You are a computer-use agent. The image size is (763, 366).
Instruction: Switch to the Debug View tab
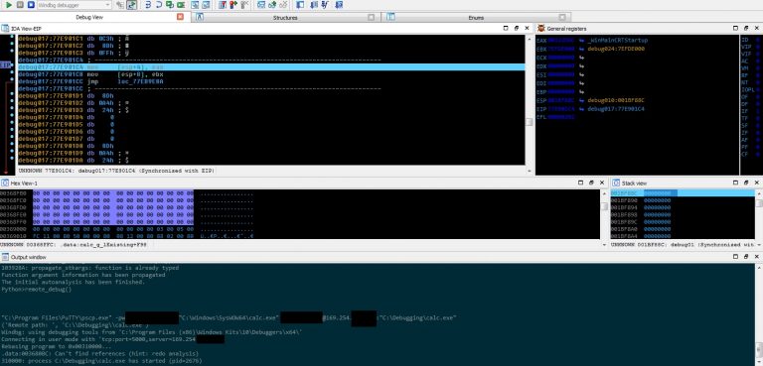[x=89, y=17]
